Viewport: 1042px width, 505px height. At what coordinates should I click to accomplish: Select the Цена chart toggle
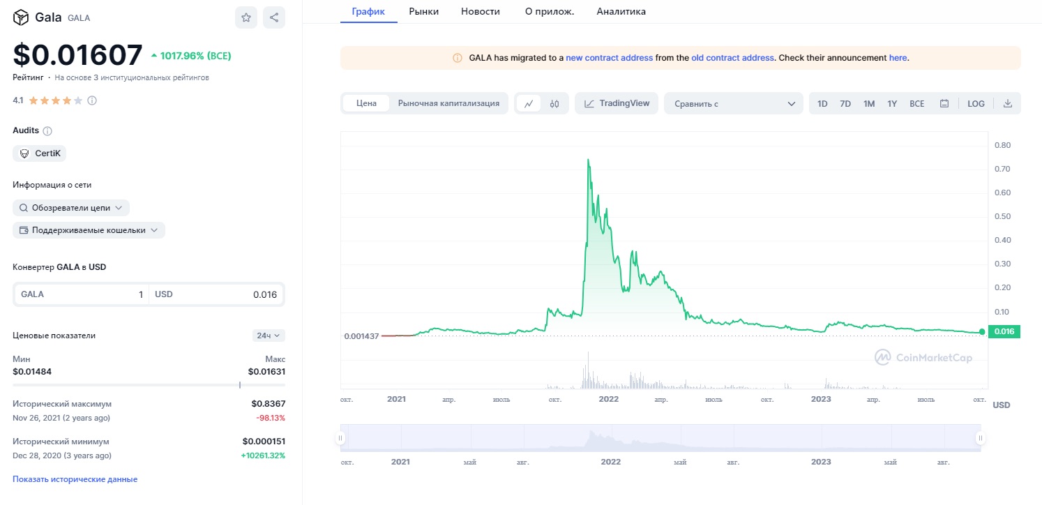pos(366,103)
